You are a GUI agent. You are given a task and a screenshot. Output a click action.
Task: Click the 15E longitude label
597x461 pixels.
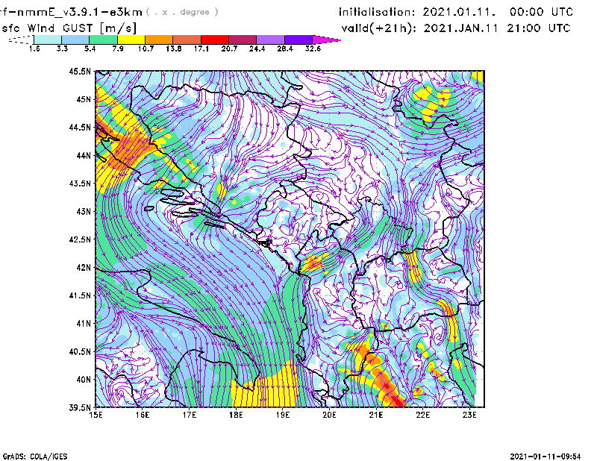[96, 415]
